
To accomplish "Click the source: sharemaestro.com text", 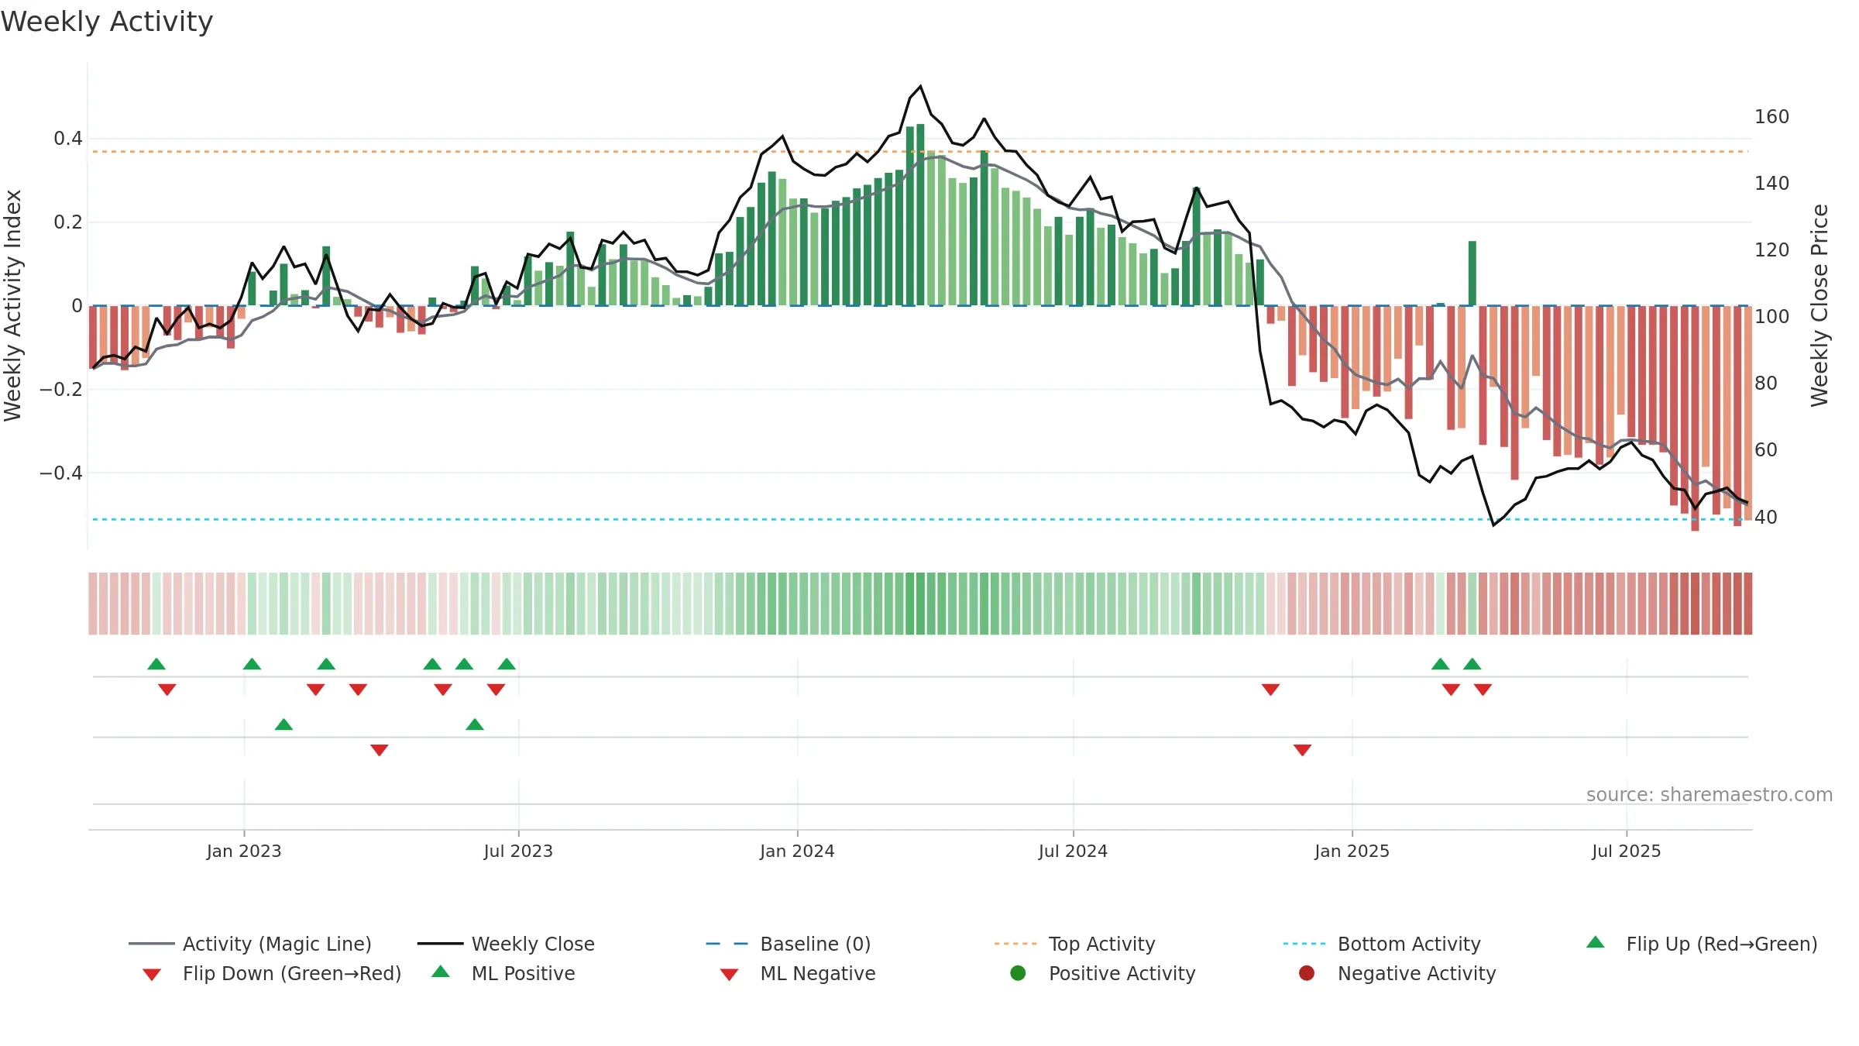I will [1710, 794].
